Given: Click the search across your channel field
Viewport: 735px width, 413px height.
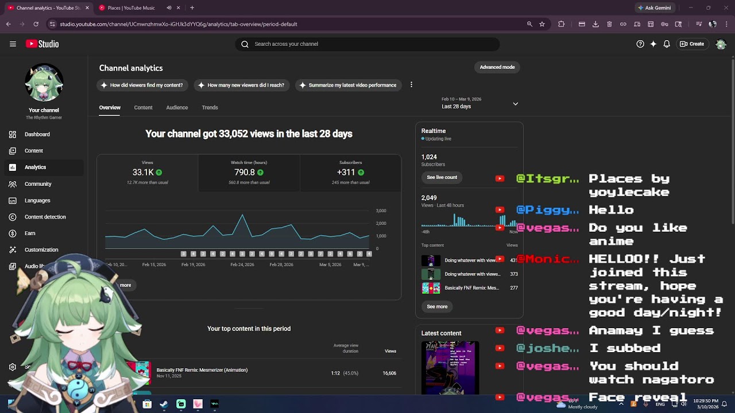Looking at the screenshot, I should point(367,44).
